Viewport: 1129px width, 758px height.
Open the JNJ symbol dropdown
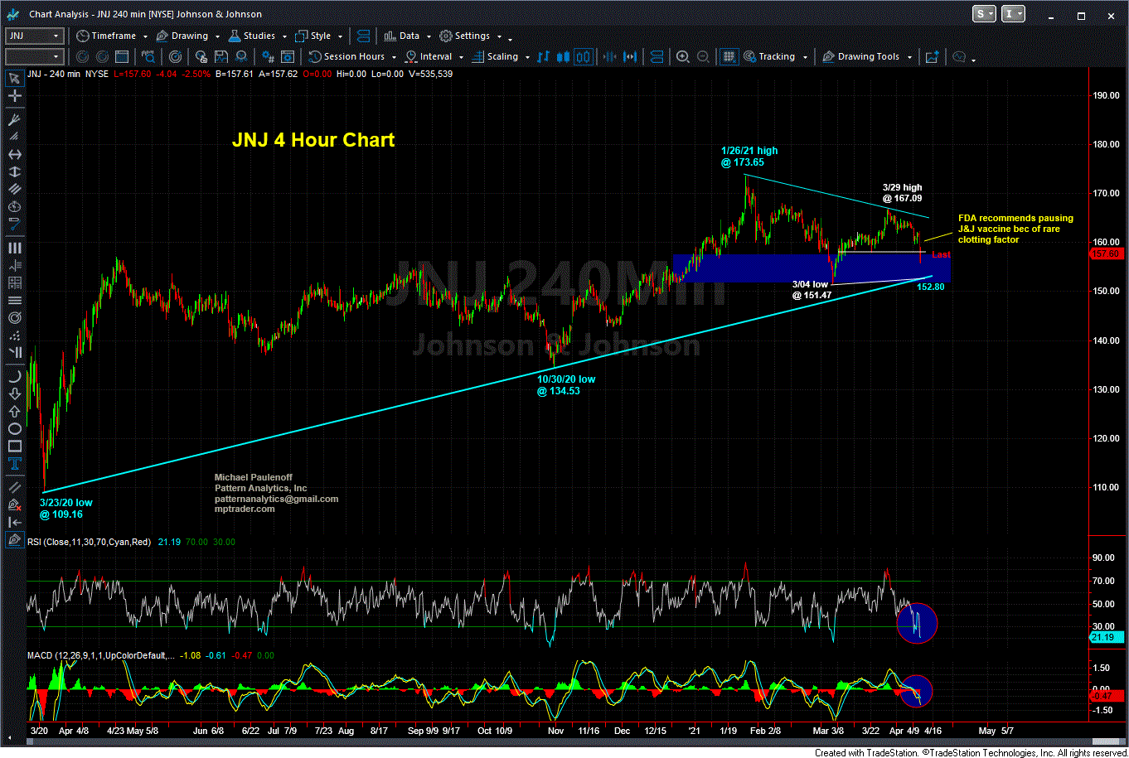[x=56, y=36]
